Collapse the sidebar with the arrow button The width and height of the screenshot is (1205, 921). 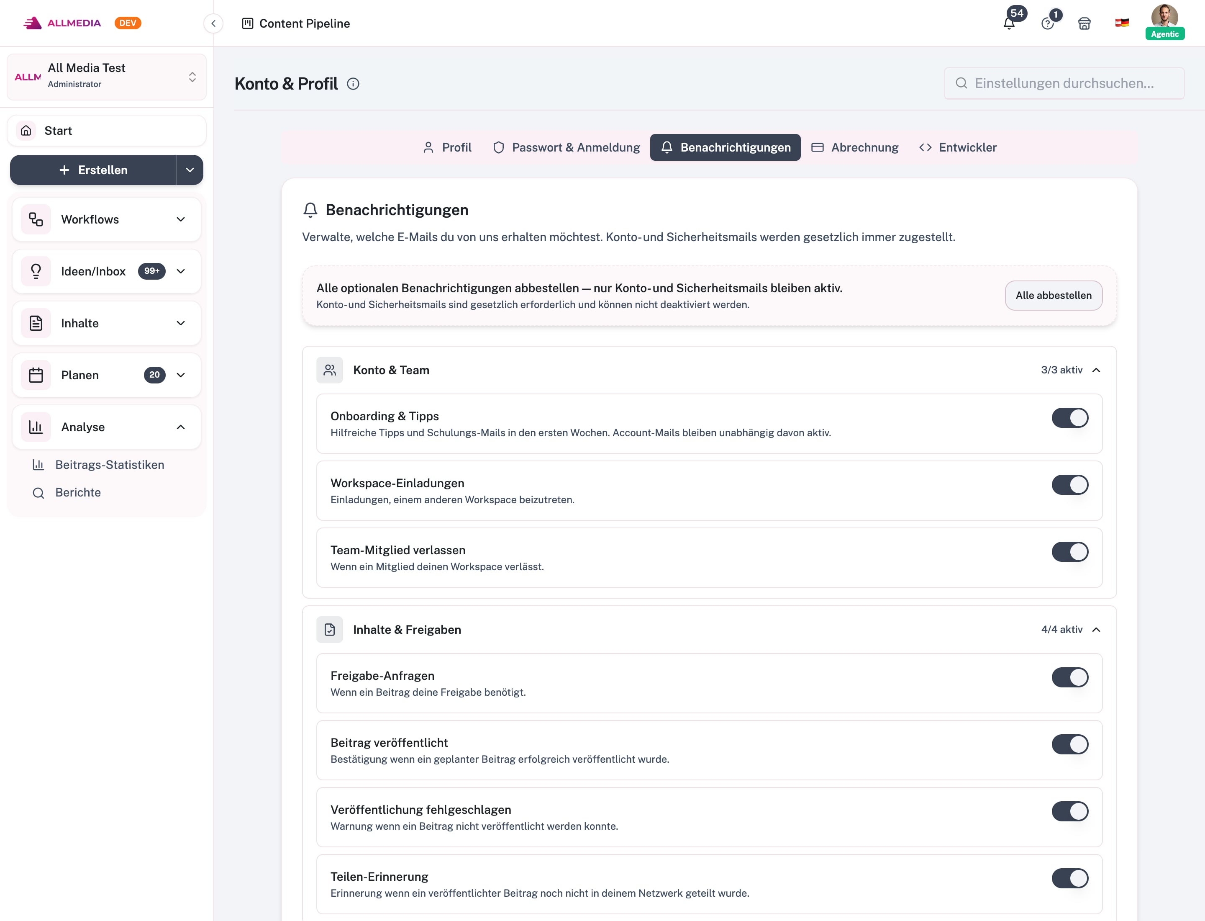(x=213, y=23)
